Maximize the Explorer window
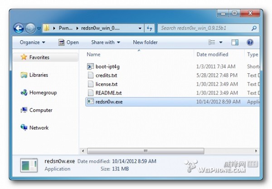Screen dimensions: 272x189 (x=235, y=13)
